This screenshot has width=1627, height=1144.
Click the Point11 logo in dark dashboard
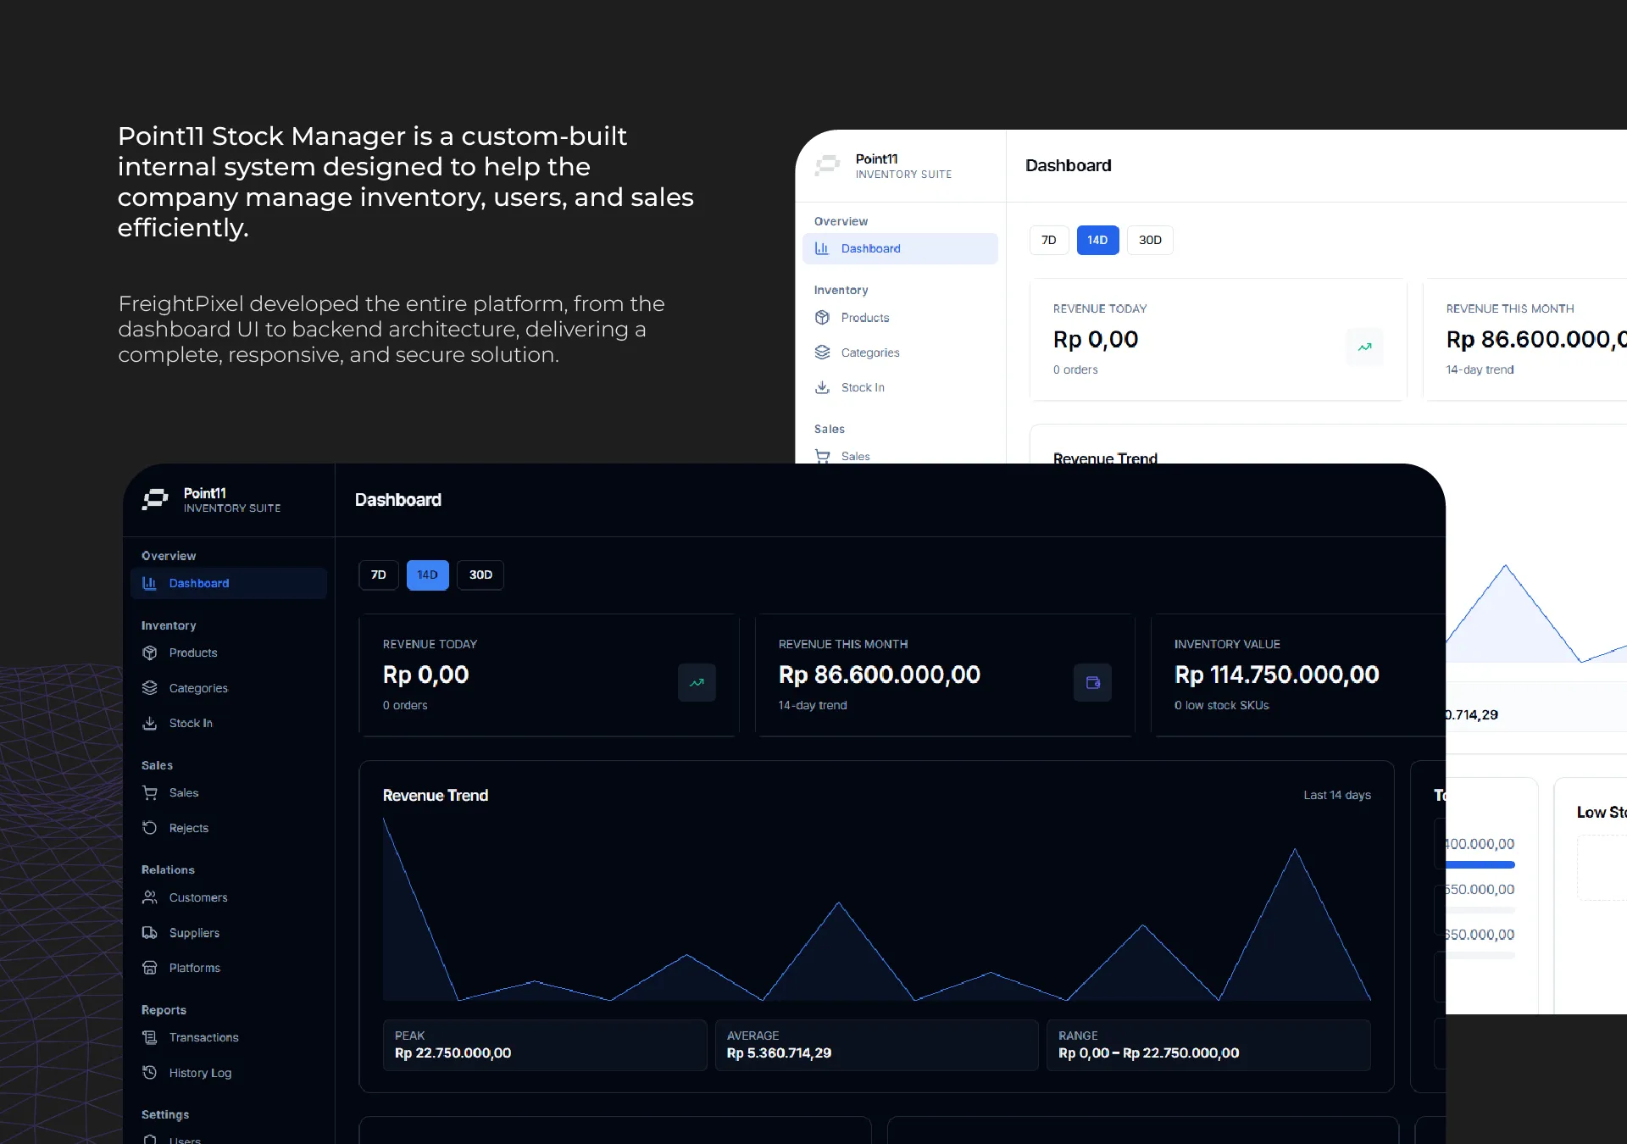[154, 499]
